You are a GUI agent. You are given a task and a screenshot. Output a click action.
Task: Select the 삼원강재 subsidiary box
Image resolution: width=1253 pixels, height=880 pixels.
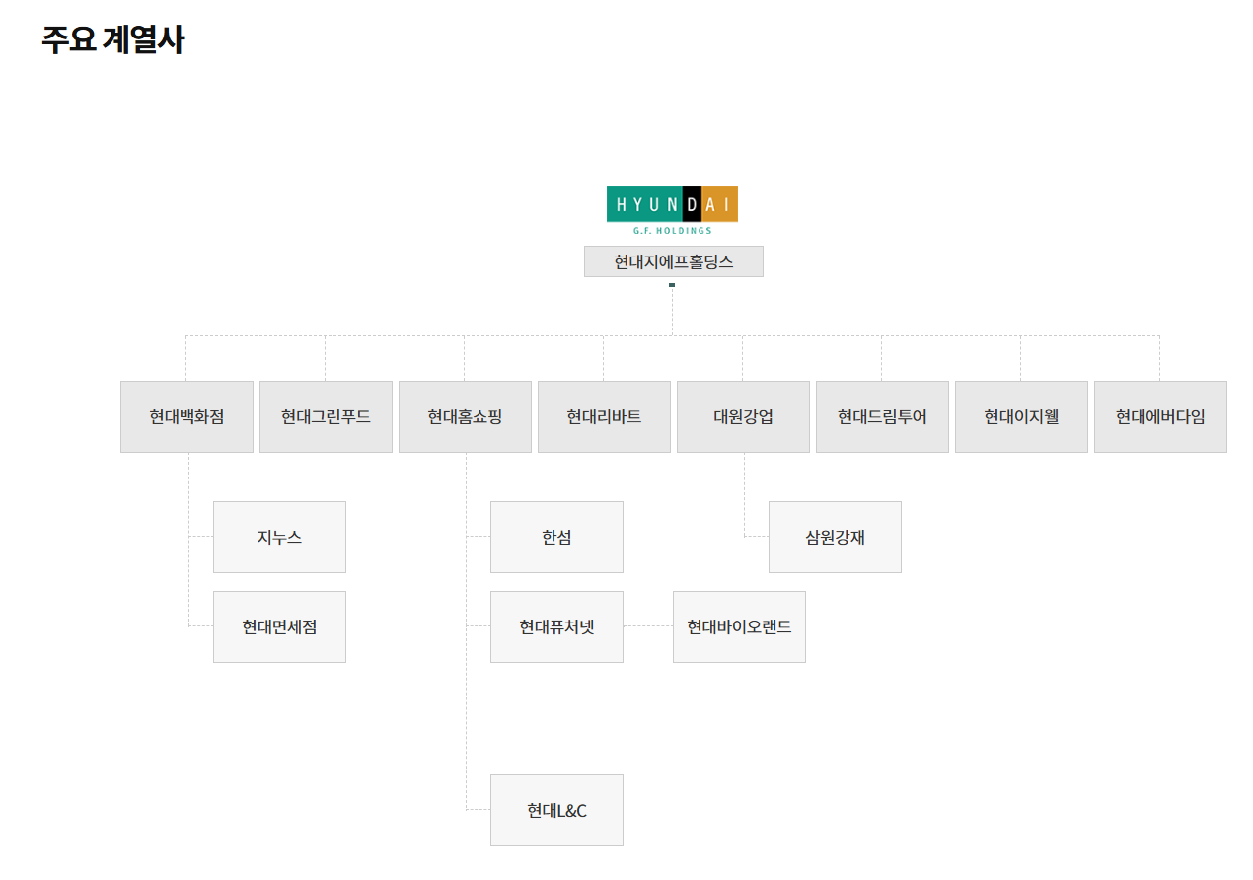point(835,537)
